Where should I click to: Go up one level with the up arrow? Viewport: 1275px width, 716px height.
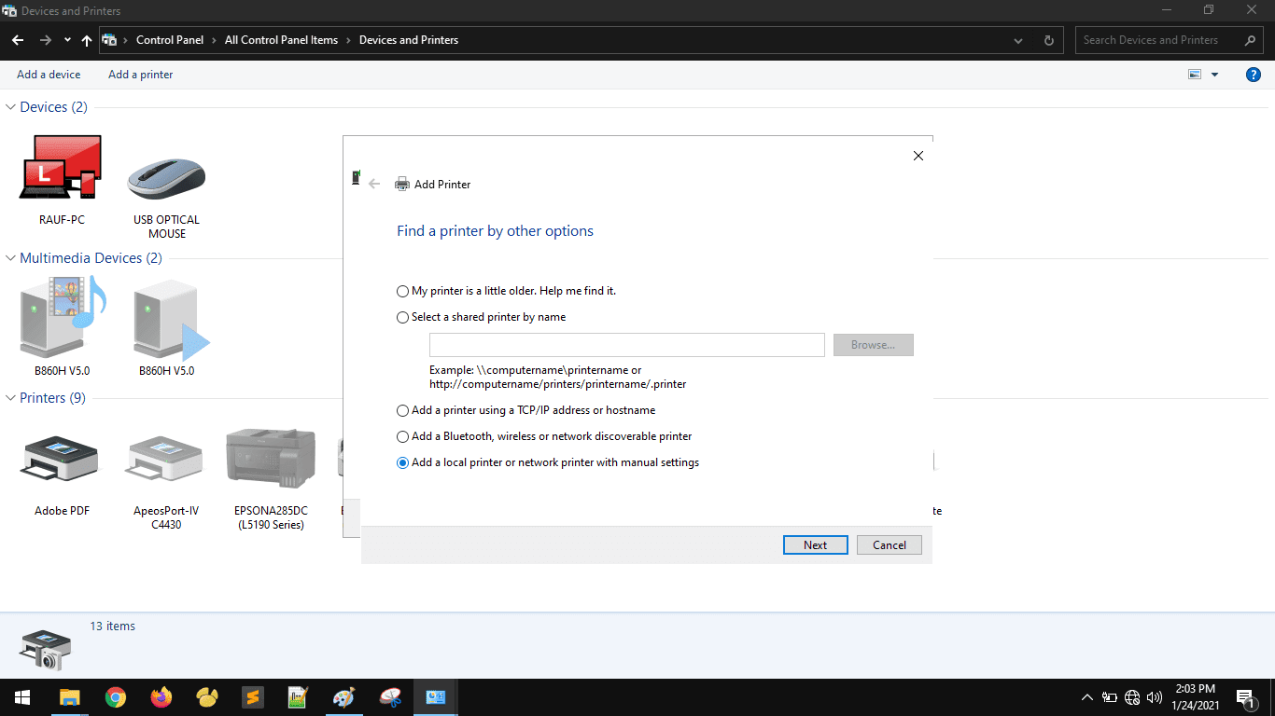pos(87,40)
